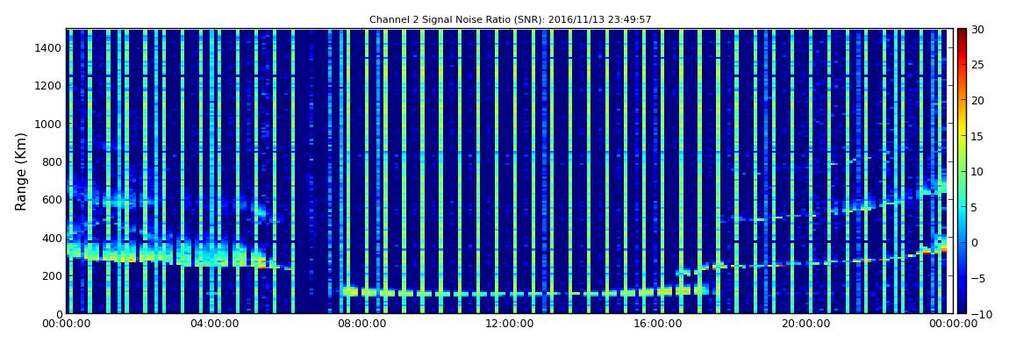Image resolution: width=1009 pixels, height=357 pixels.
Task: Click the 04:00:00 time axis label
Action: 214,325
